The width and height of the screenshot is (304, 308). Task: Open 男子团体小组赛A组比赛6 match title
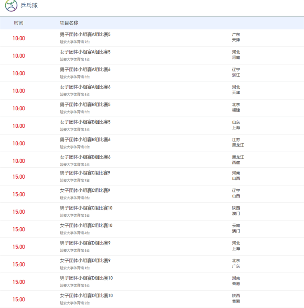pos(85,70)
